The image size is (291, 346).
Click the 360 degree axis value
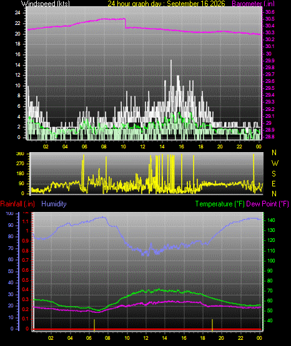tap(20, 154)
